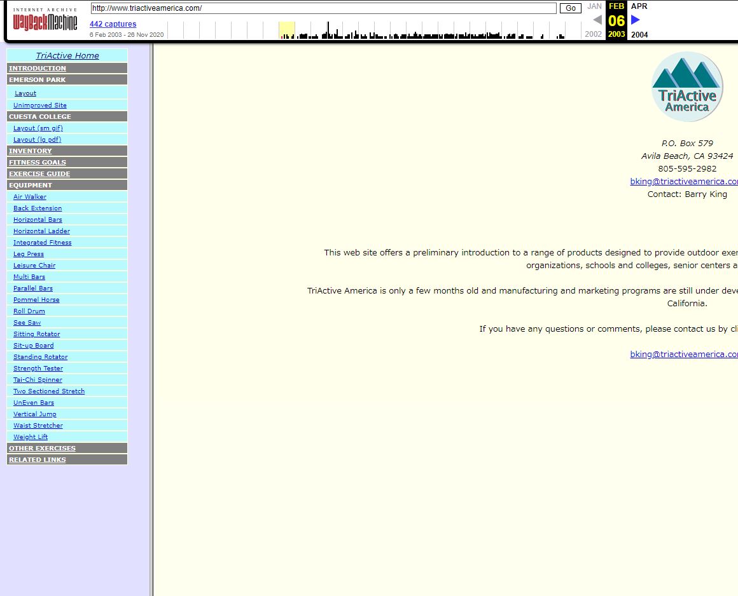The image size is (738, 596).
Task: Open the INTRODUCTION menu section
Action: tap(38, 69)
